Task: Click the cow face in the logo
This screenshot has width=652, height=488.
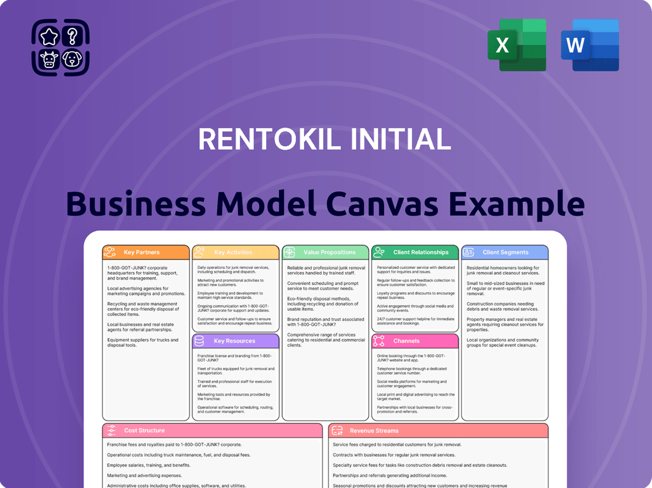Action: pyautogui.click(x=49, y=59)
